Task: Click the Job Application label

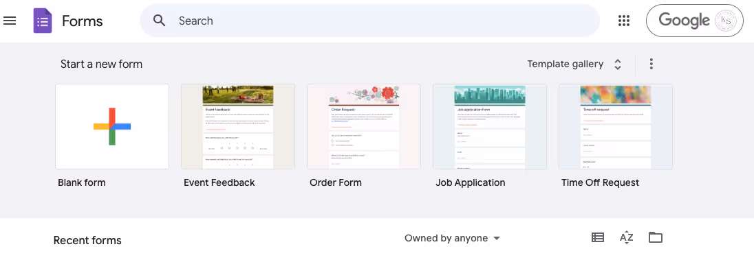Action: 471,183
